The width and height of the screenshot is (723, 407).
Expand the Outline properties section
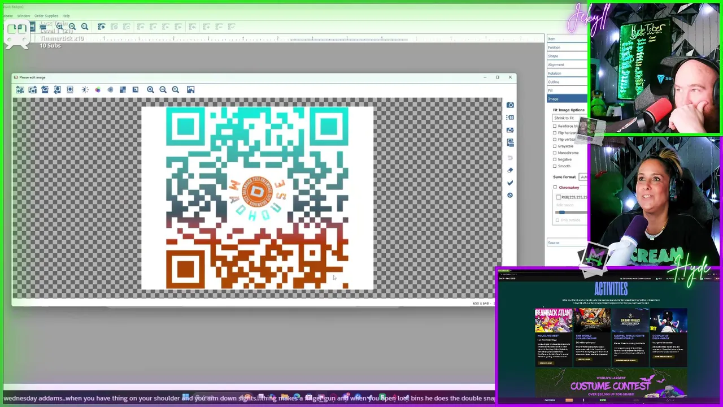click(x=567, y=82)
